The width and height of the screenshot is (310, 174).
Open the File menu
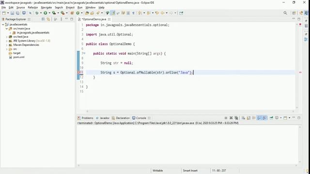pyautogui.click(x=3, y=8)
